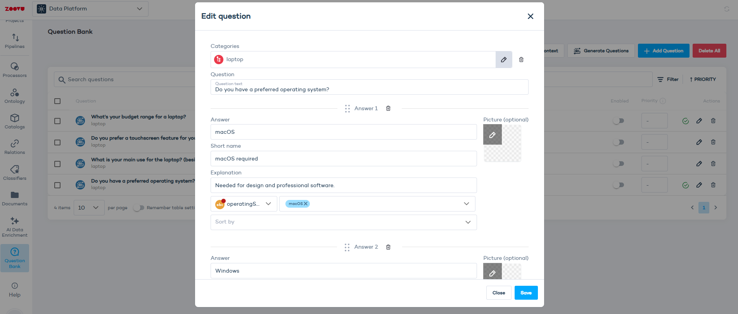
Task: Sort questions by PRIORITY
Action: 702,79
